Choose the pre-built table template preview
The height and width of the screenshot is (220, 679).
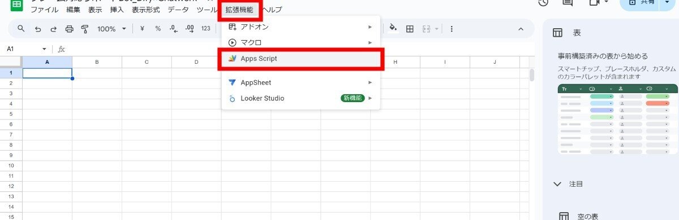click(618, 119)
